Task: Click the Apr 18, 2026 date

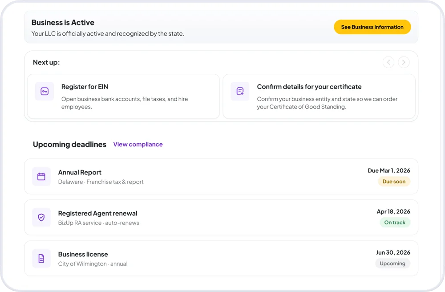Action: [x=393, y=211]
